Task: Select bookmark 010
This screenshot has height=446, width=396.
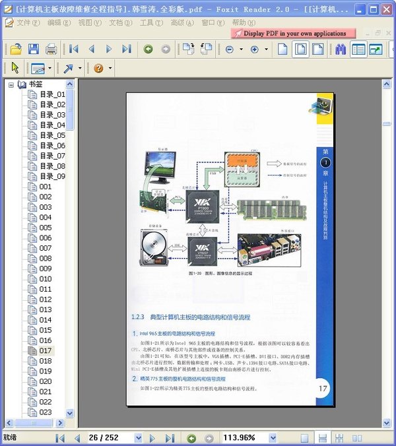Action: pos(46,278)
